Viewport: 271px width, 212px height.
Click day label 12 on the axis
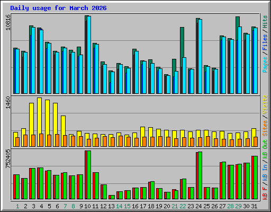[103, 206]
